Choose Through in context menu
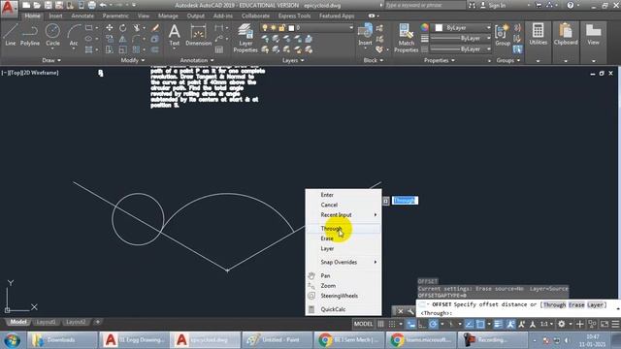 pyautogui.click(x=343, y=229)
